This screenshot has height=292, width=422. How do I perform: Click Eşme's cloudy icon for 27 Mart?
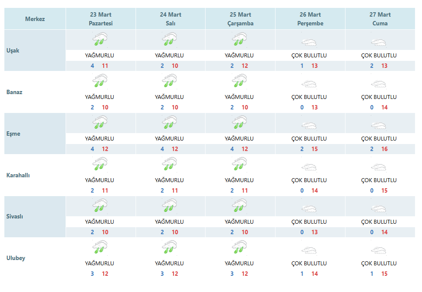click(379, 126)
